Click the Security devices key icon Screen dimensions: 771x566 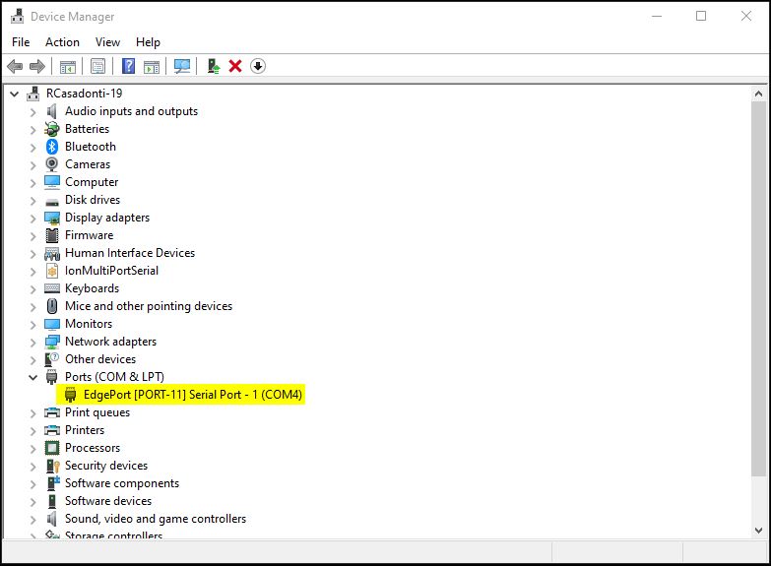click(52, 466)
